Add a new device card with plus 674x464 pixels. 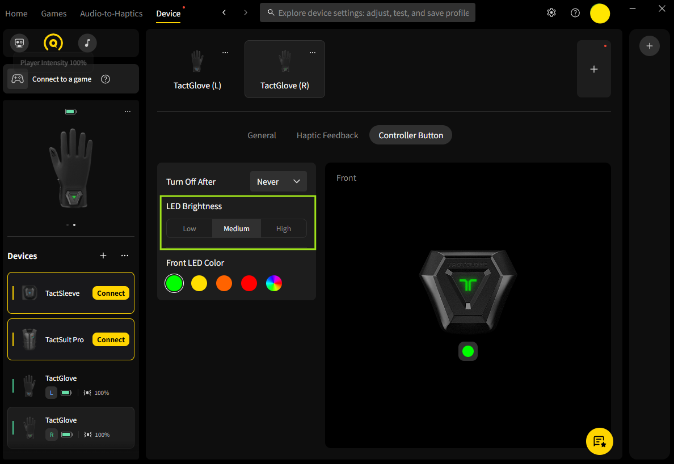[593, 69]
